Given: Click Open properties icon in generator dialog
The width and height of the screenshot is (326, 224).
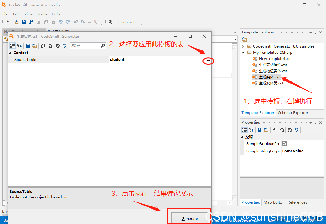Looking at the screenshot, I should [34, 46].
